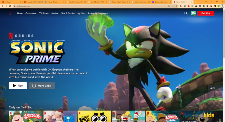The height and width of the screenshot is (122, 225).
Task: Switch to the I made this Roblox tab
Action: [33, 2]
